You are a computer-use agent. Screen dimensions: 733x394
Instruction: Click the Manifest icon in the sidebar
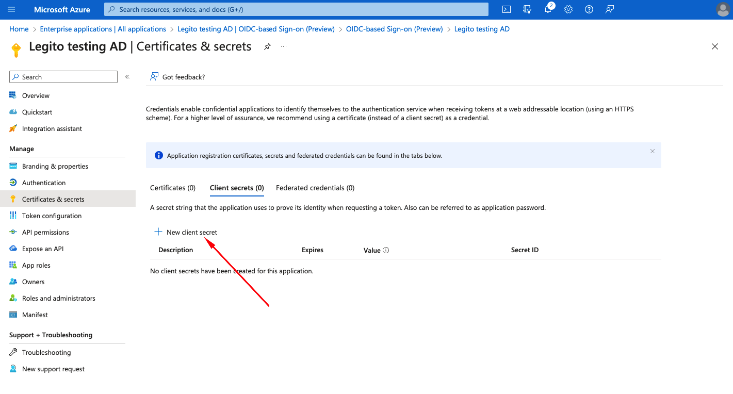click(x=13, y=315)
